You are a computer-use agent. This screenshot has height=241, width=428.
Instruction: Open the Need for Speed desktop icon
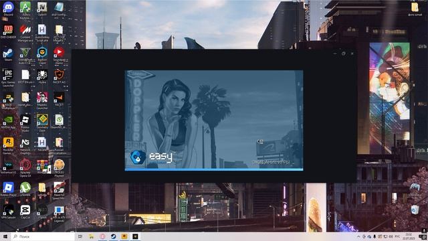(59, 191)
